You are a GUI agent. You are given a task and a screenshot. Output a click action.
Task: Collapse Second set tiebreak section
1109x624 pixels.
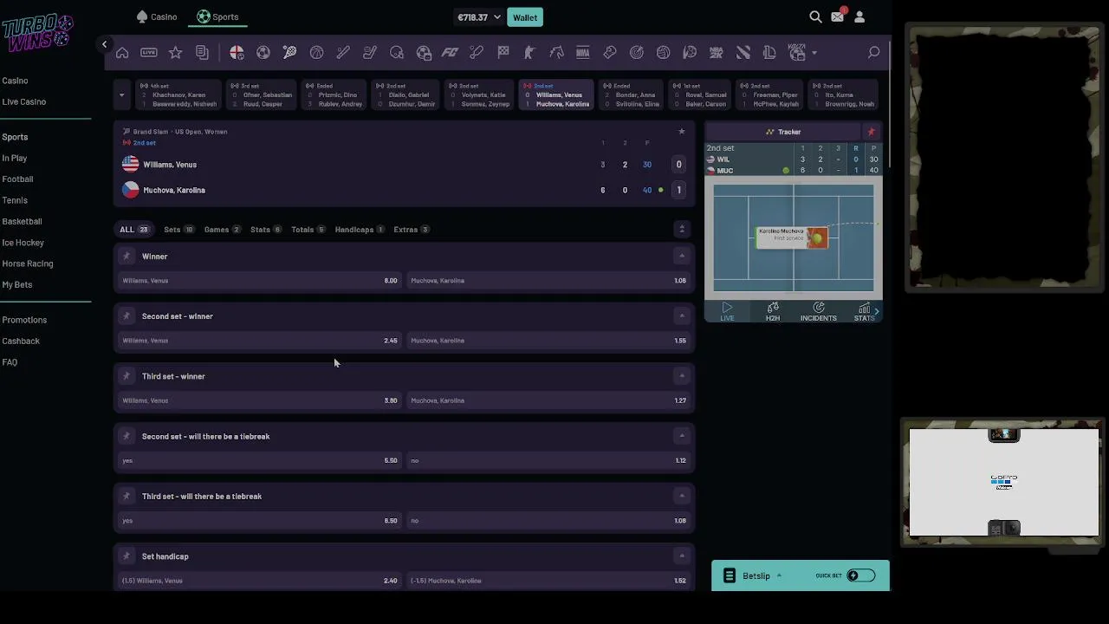pos(682,436)
